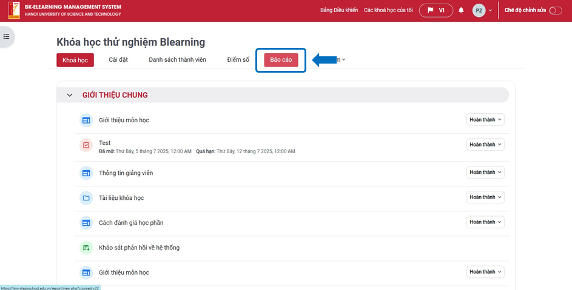This screenshot has height=290, width=572.
Task: Open the Test activity link
Action: click(x=105, y=143)
